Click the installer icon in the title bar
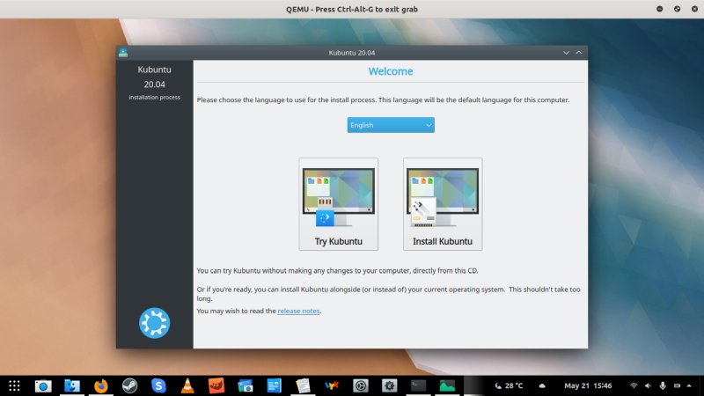 click(123, 53)
